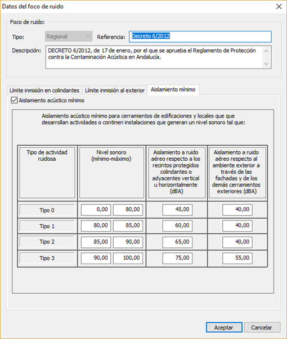Edit Tipo 2 adjacent insulation 65,00
The image size is (287, 339).
[177, 242]
